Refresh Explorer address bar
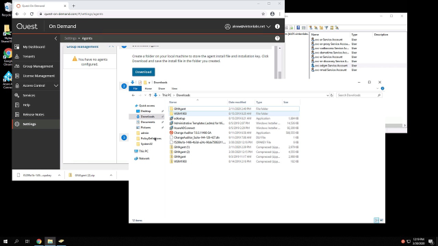 click(332, 95)
